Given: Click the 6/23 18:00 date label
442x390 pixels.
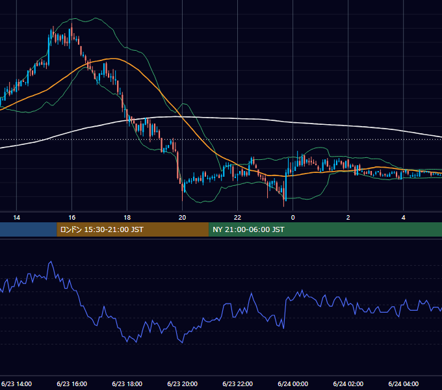Looking at the screenshot, I should click(127, 383).
